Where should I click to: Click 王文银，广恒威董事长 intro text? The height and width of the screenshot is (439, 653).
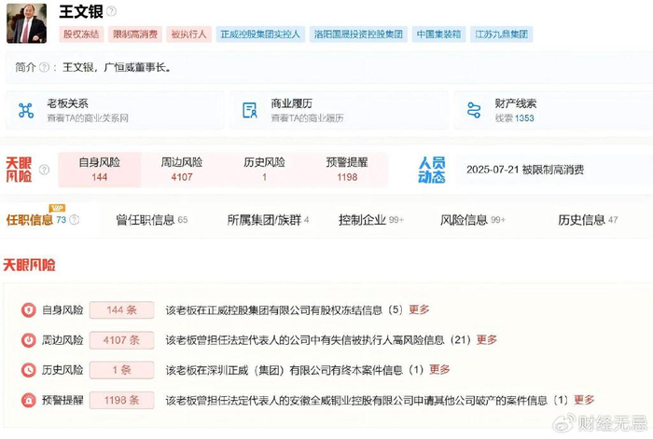tap(117, 67)
